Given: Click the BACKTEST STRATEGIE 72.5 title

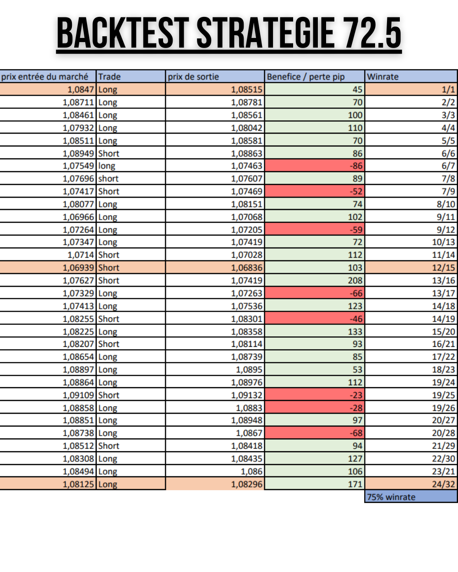Looking at the screenshot, I should click(229, 33).
